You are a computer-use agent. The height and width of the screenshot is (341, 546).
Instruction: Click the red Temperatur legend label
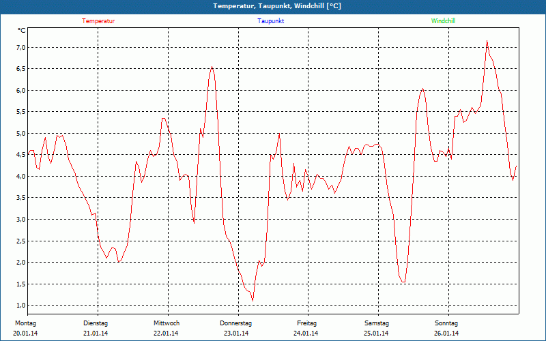pos(98,21)
